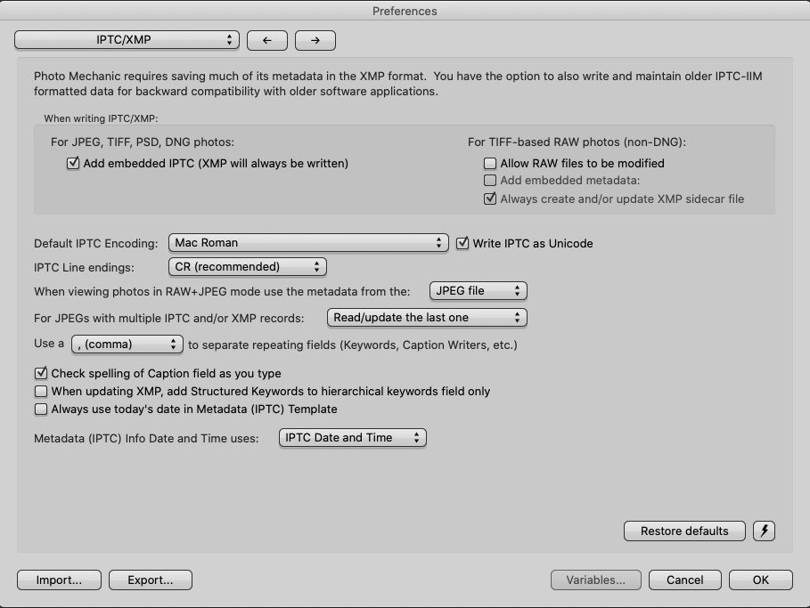Open the Mac Roman encoding dropdown
Viewport: 810px width, 608px height.
[307, 243]
